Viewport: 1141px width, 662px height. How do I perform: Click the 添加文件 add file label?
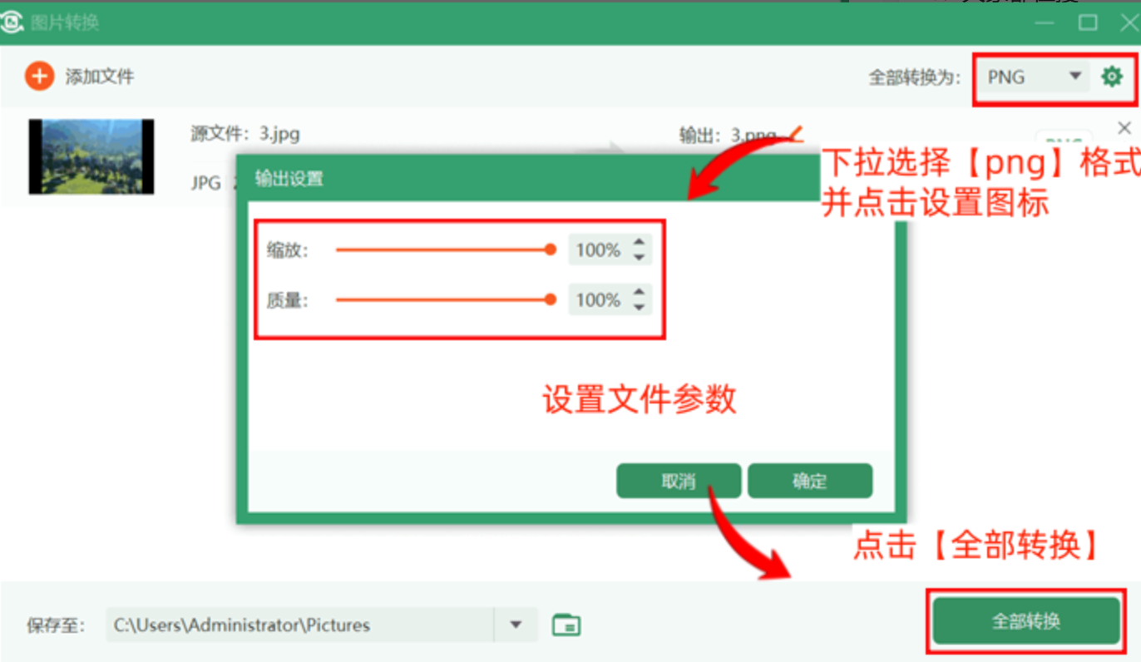pyautogui.click(x=100, y=77)
